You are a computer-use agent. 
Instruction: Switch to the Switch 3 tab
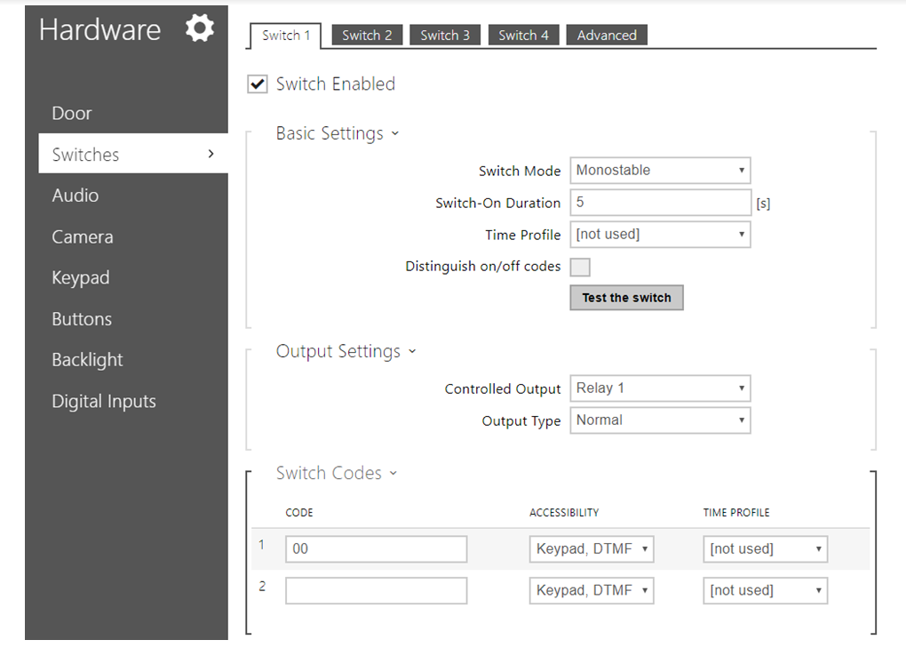[x=445, y=36]
